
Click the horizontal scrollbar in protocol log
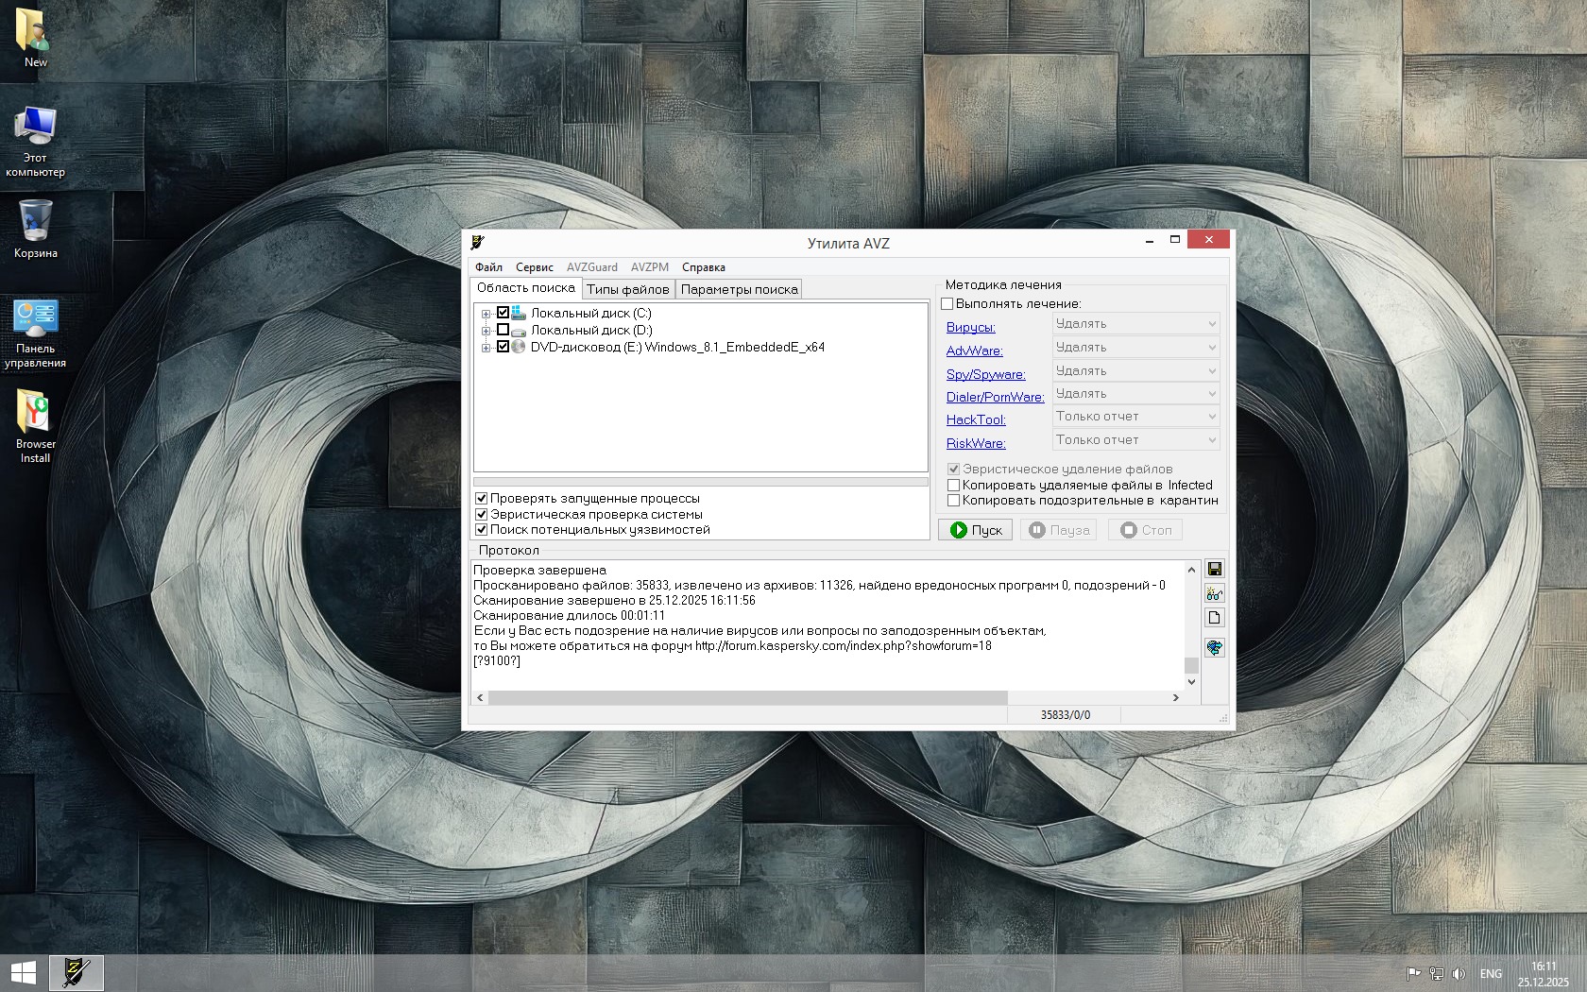coord(746,697)
